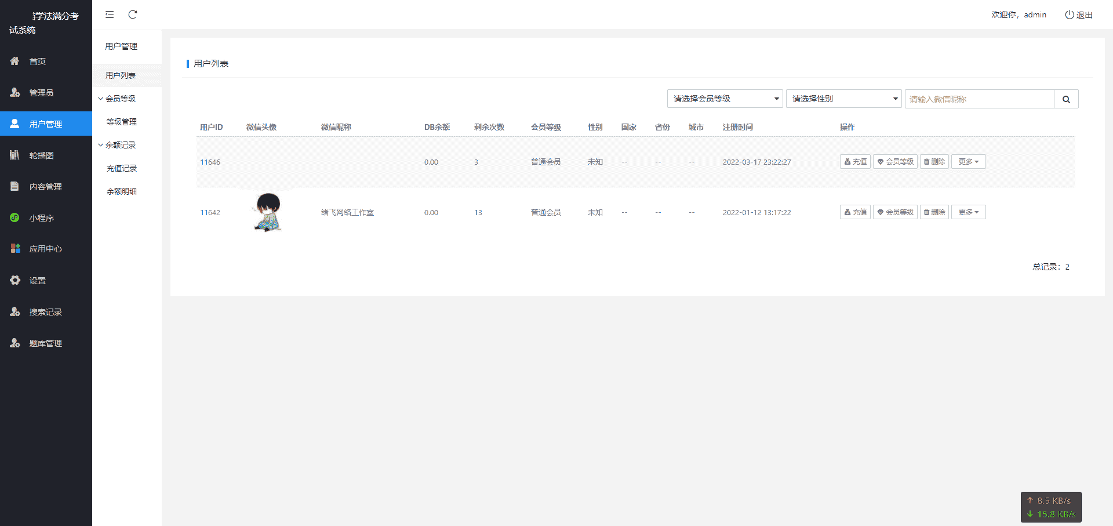Open 轮播图 from the sidebar icon
The width and height of the screenshot is (1113, 526).
[x=15, y=155]
